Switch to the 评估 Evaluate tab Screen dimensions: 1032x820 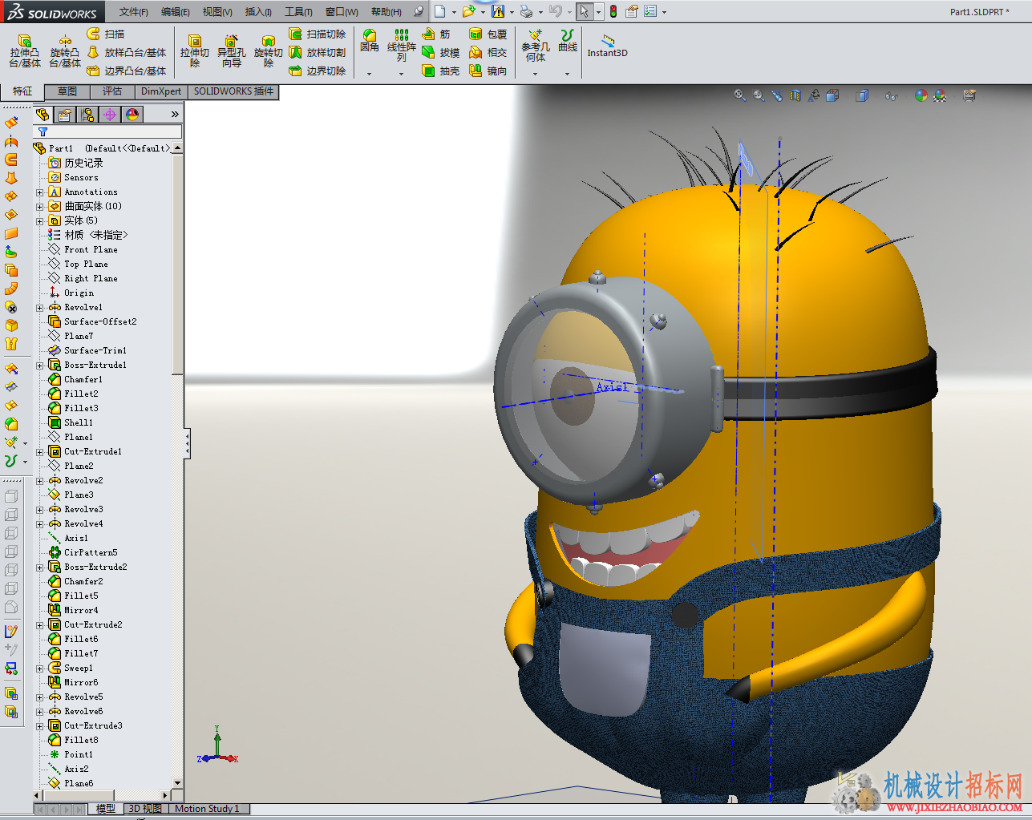click(x=112, y=91)
